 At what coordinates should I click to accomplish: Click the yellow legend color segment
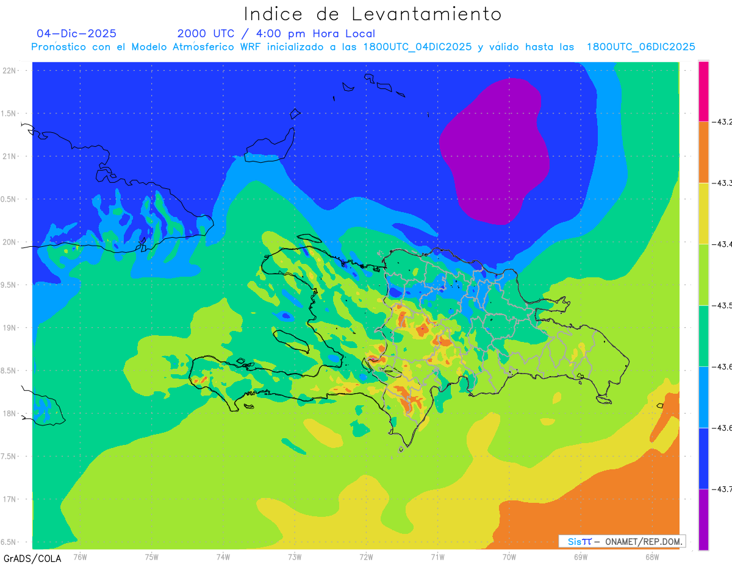(703, 213)
